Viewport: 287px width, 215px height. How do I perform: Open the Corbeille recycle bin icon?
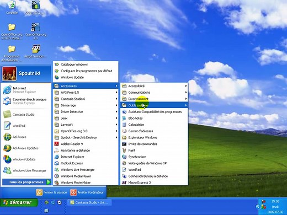12,7
